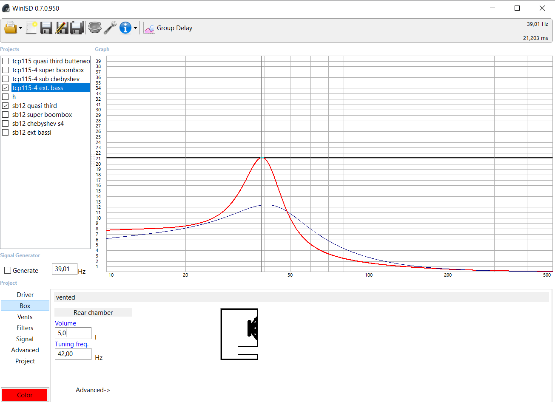Image resolution: width=555 pixels, height=402 pixels.
Task: Click the generator frequency field 39,01
Action: (64, 269)
